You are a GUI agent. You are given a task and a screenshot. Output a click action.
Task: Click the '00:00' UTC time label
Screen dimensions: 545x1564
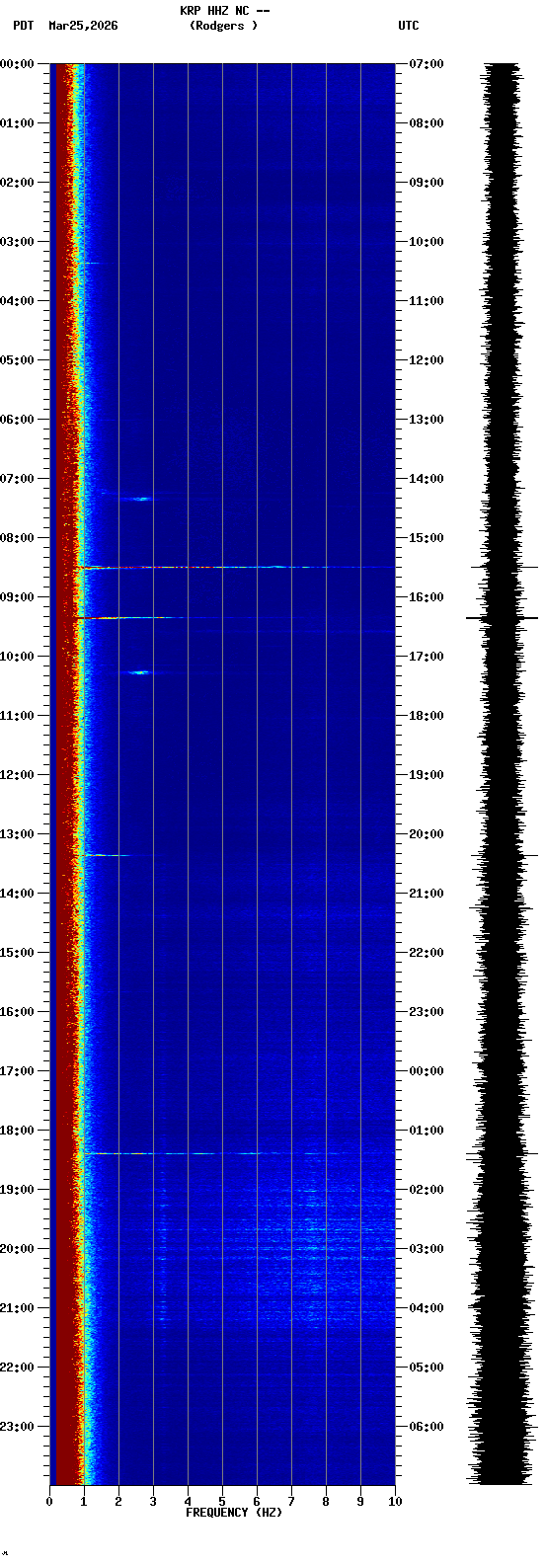(x=427, y=1071)
